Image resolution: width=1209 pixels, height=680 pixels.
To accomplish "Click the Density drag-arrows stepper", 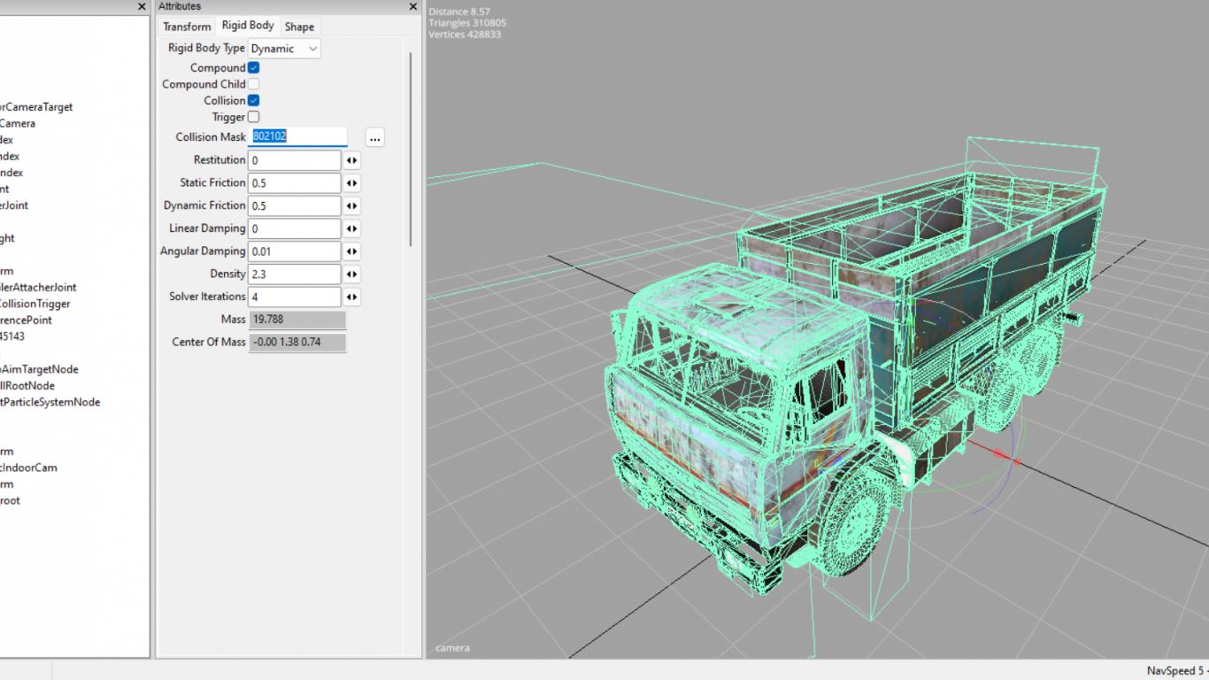I will 352,274.
